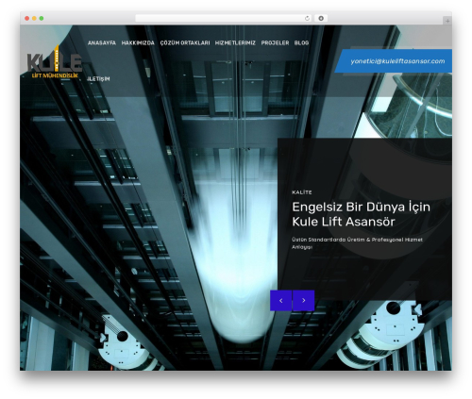Reload the page in browser toolbar
Image resolution: width=472 pixels, height=399 pixels.
click(307, 18)
